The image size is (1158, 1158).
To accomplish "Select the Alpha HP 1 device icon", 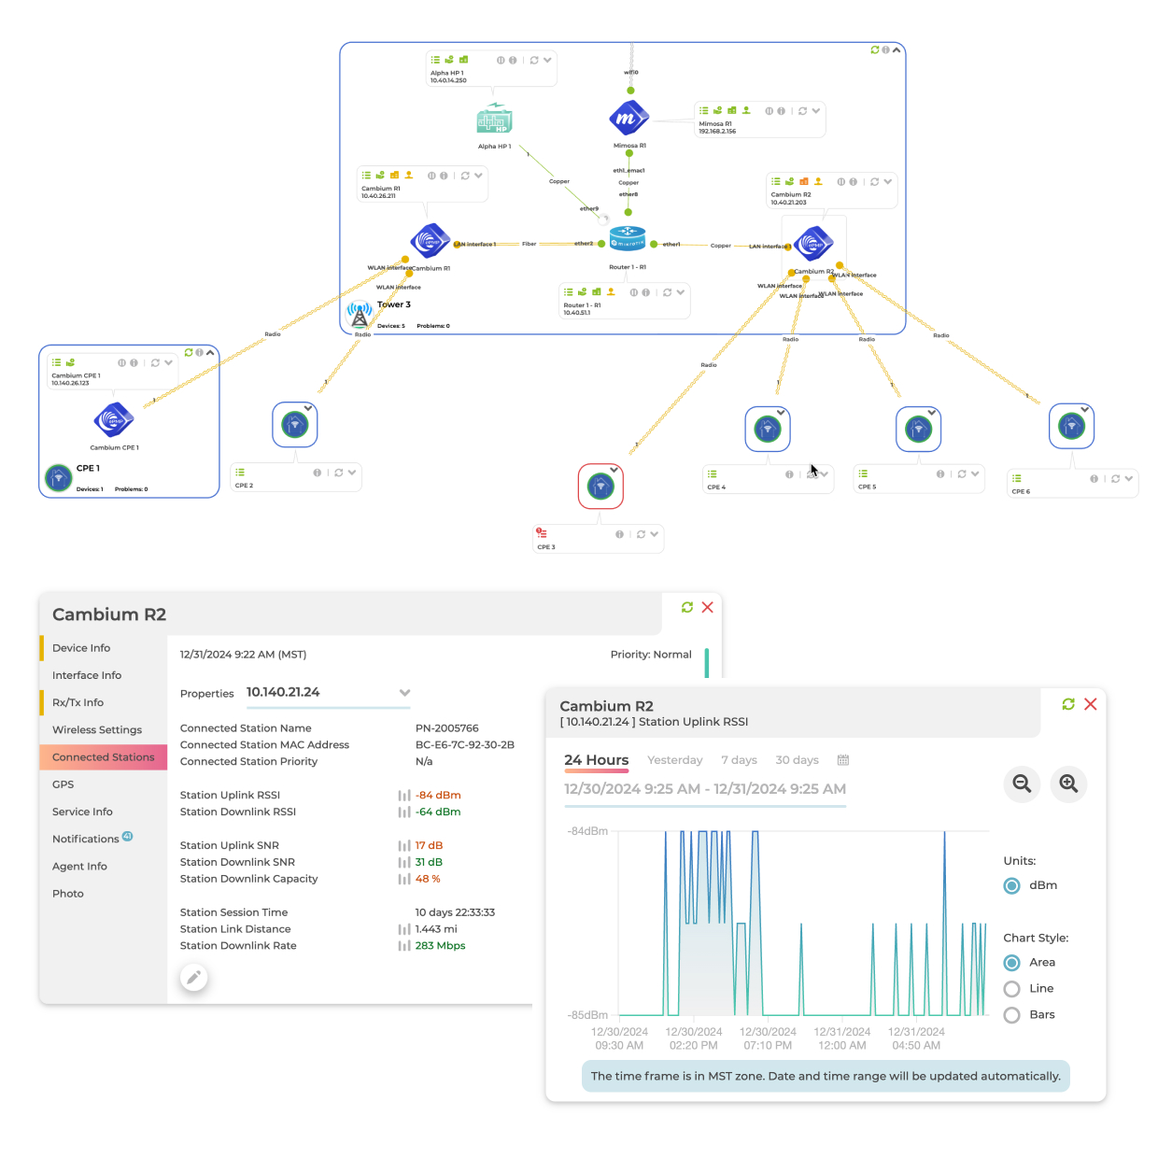I will (x=494, y=120).
